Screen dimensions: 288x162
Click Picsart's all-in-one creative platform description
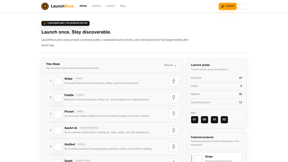point(107,116)
